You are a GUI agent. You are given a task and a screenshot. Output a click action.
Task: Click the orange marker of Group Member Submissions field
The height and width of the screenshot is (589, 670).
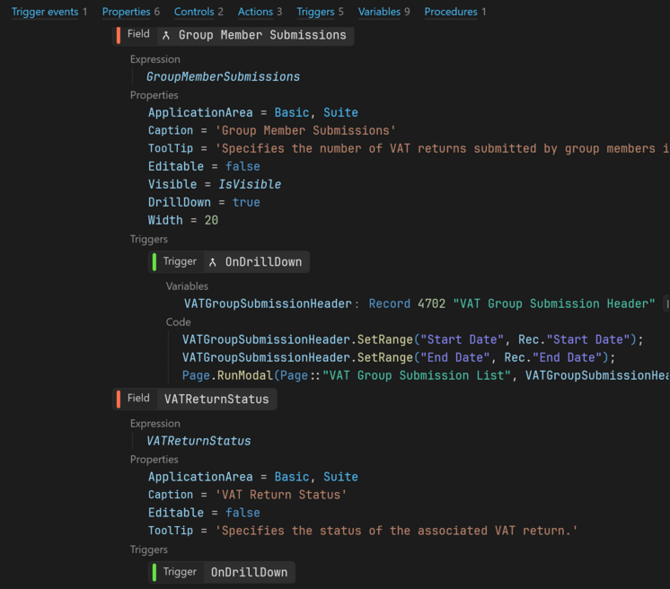119,35
